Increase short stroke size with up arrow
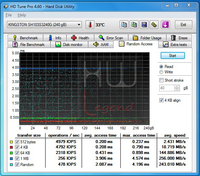 click(x=177, y=87)
